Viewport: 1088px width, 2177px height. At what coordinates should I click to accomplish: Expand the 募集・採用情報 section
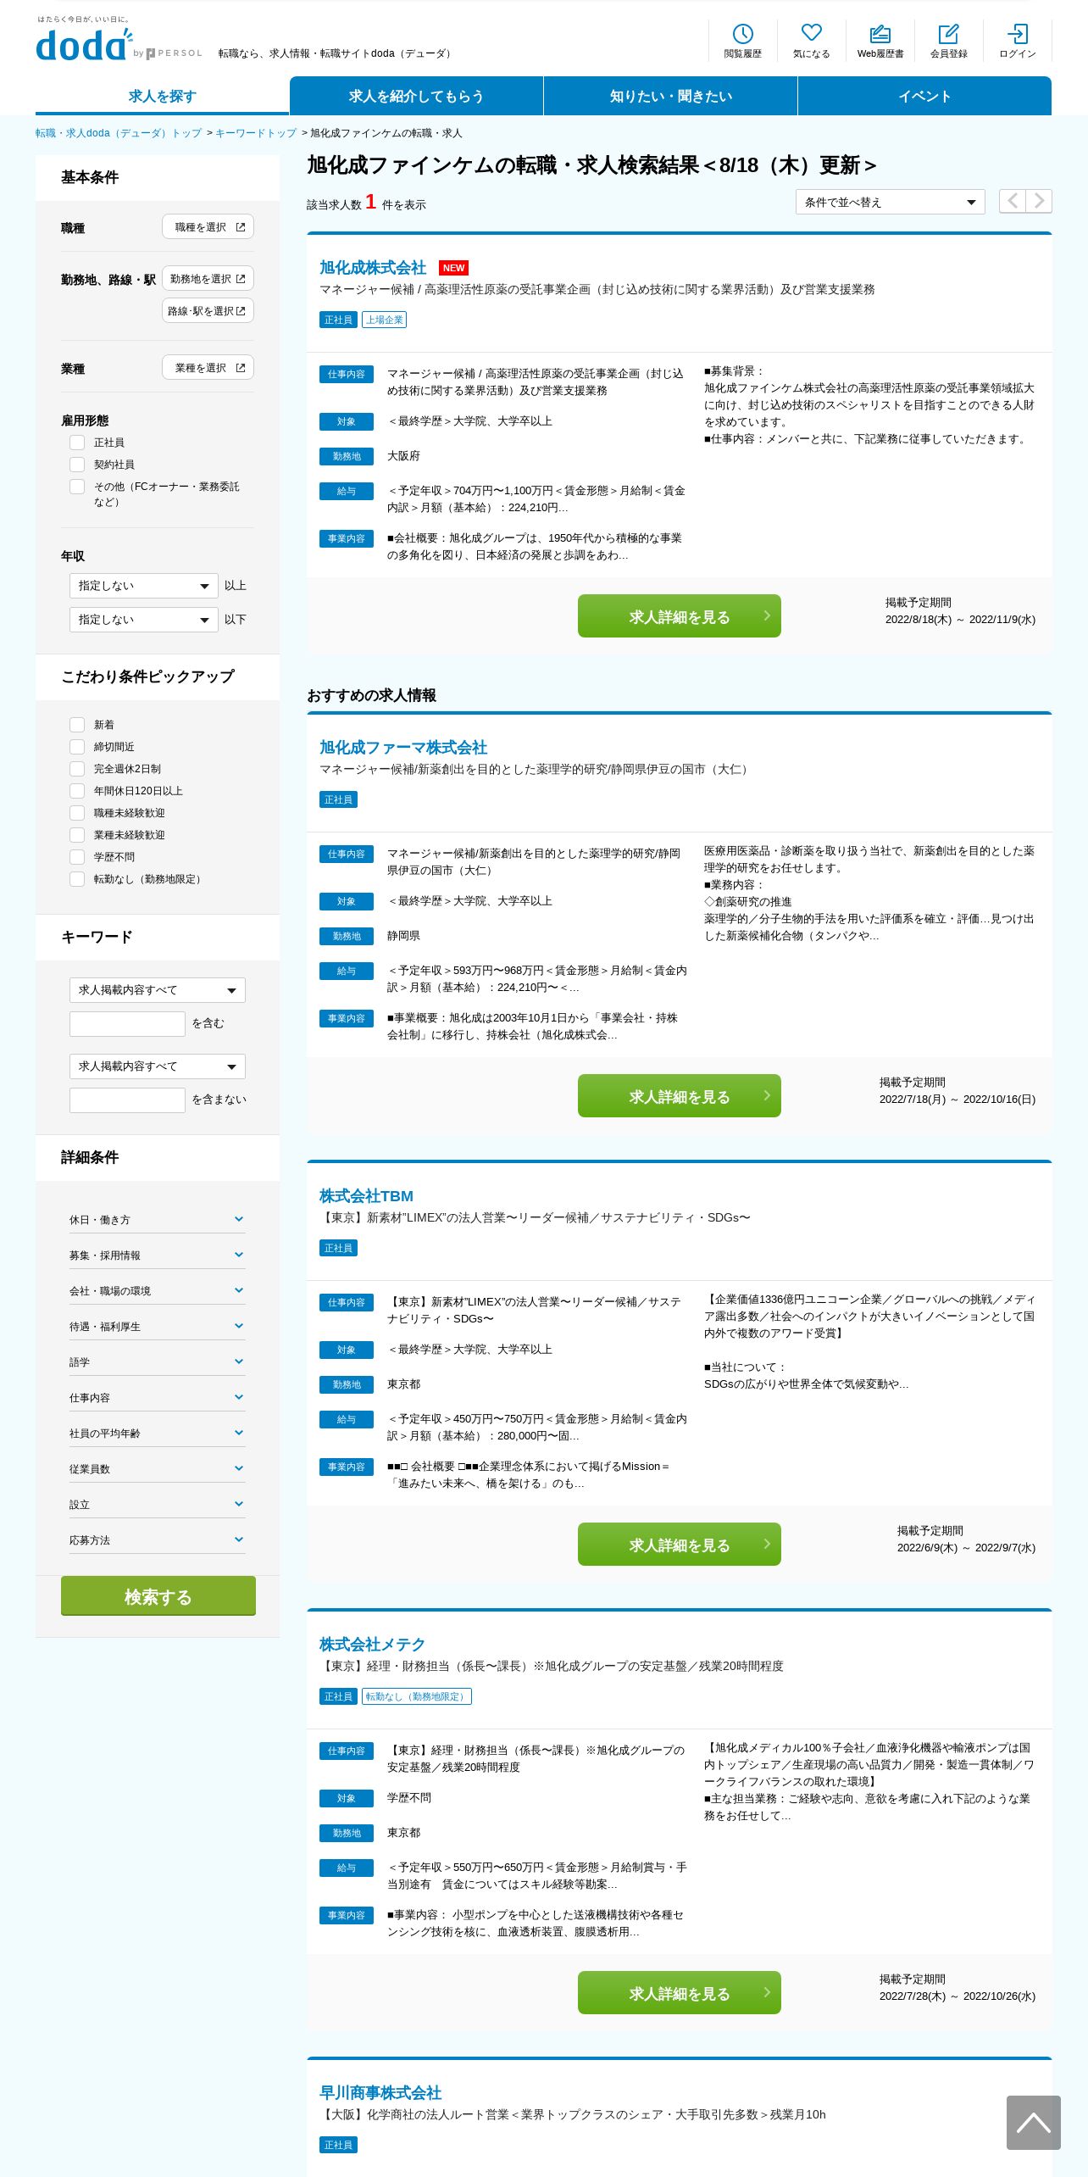158,1255
